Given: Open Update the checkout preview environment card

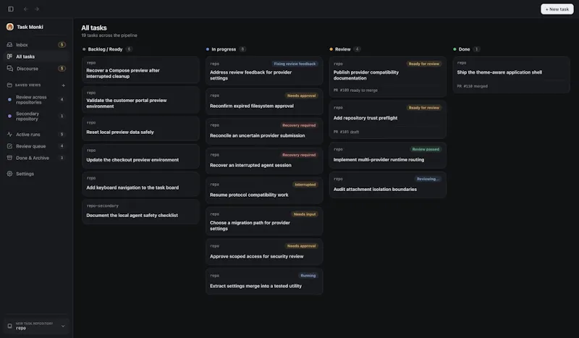Looking at the screenshot, I should [140, 156].
